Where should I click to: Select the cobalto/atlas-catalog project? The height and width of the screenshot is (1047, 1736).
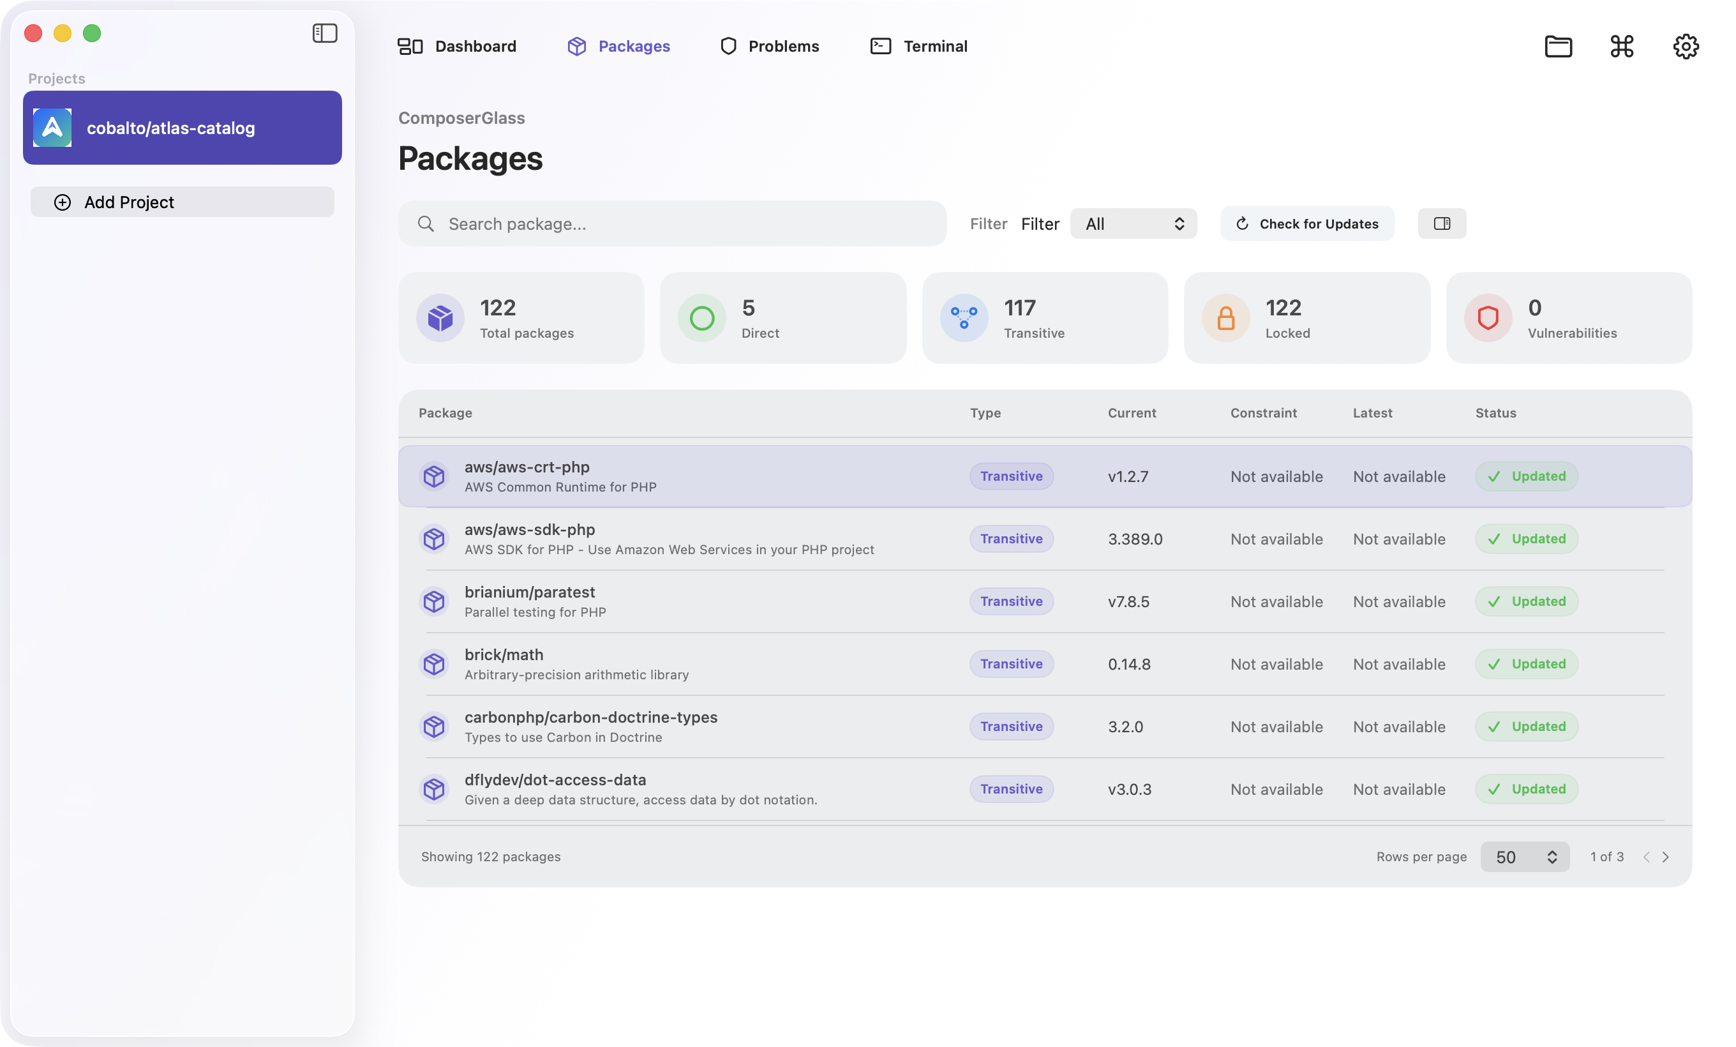[x=182, y=128]
